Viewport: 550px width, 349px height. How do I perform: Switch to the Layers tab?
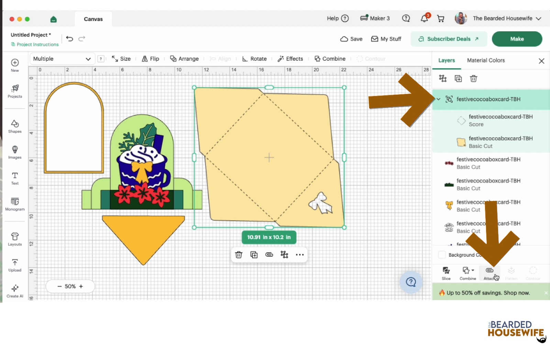447,60
